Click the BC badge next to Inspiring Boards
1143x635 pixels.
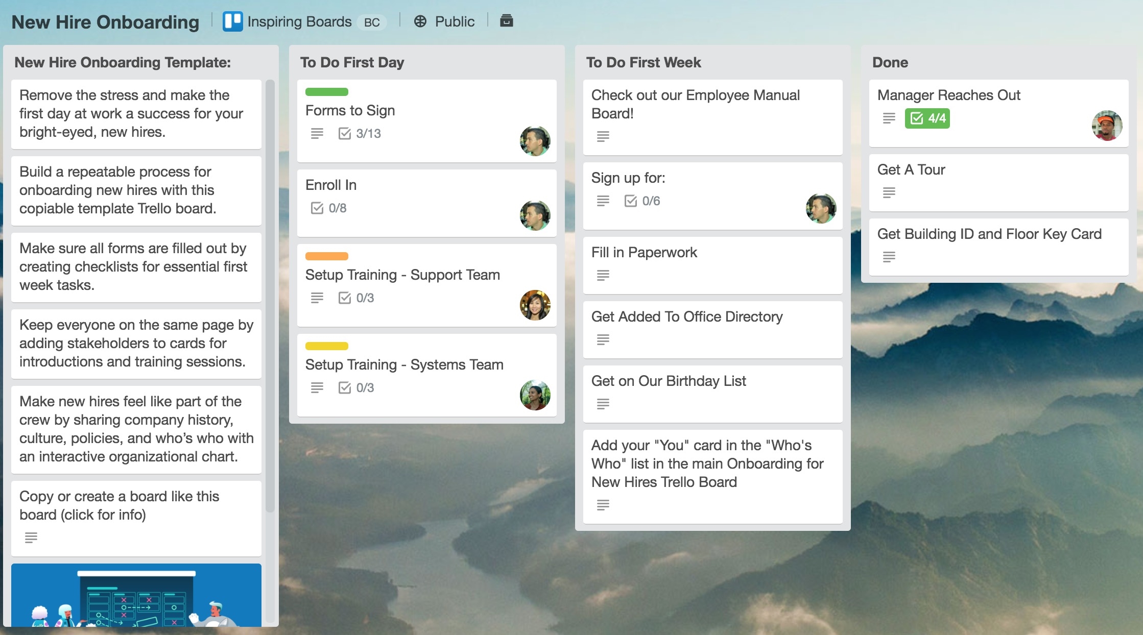pyautogui.click(x=372, y=22)
